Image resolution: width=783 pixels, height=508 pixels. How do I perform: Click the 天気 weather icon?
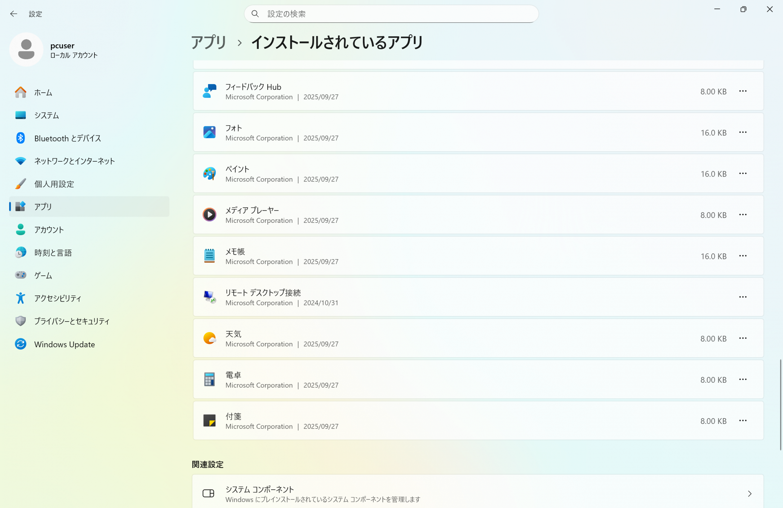tap(209, 338)
